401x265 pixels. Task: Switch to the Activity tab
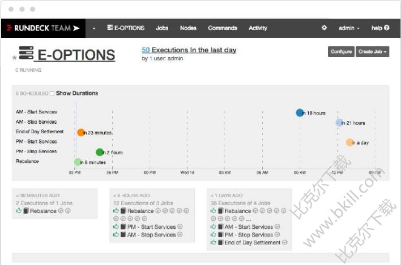(258, 28)
